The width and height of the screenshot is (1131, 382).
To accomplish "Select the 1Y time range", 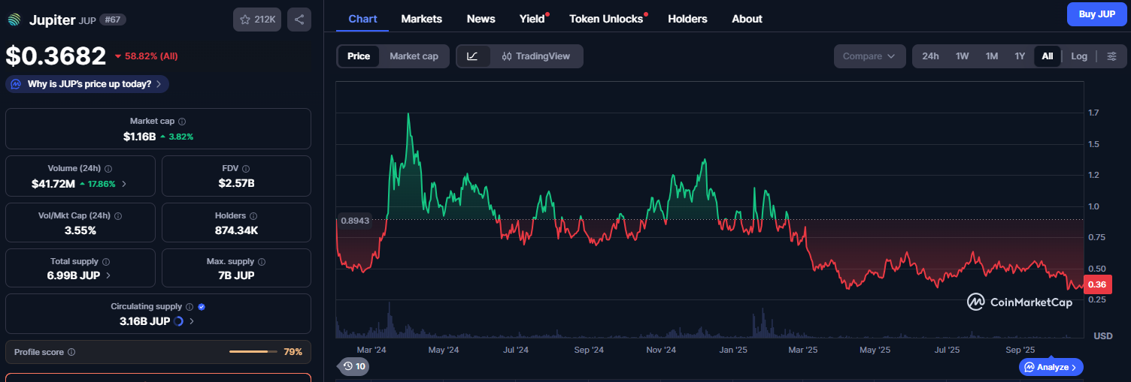I will point(1020,56).
